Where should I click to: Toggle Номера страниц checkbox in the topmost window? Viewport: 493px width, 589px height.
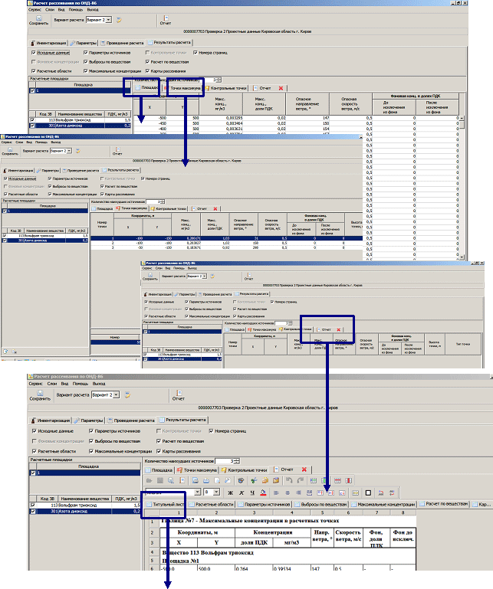tap(196, 53)
